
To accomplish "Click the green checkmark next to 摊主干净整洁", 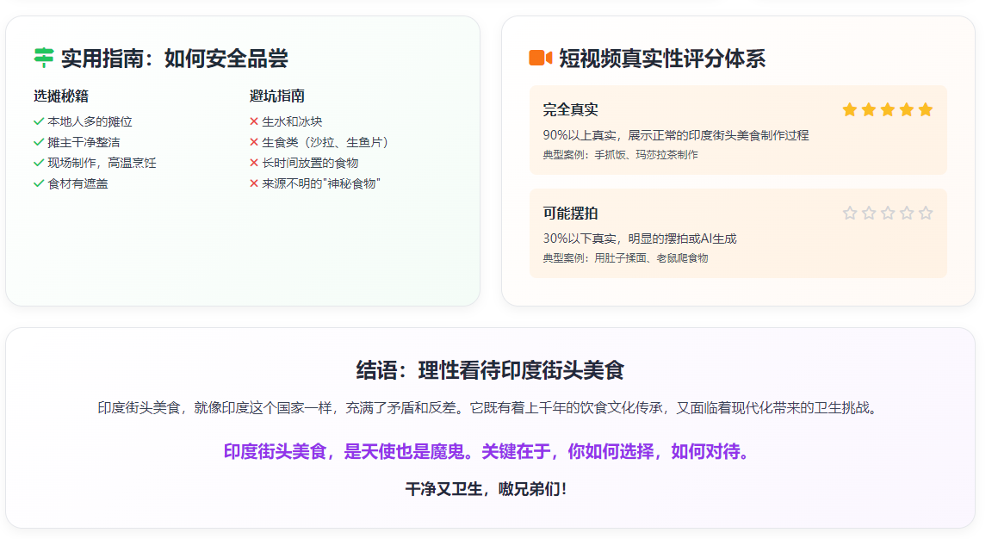I will coord(39,142).
